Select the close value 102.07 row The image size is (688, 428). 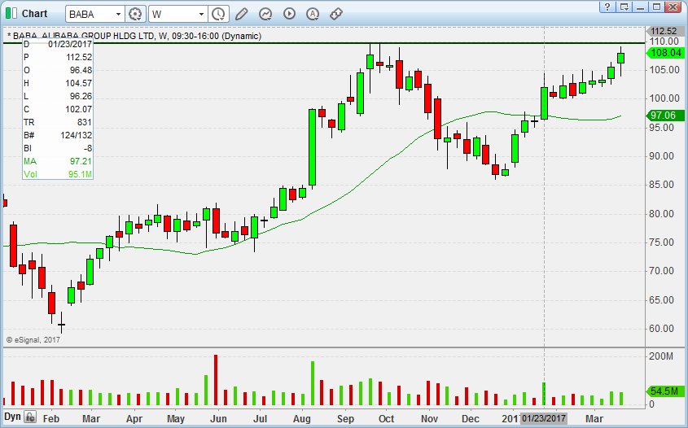58,109
